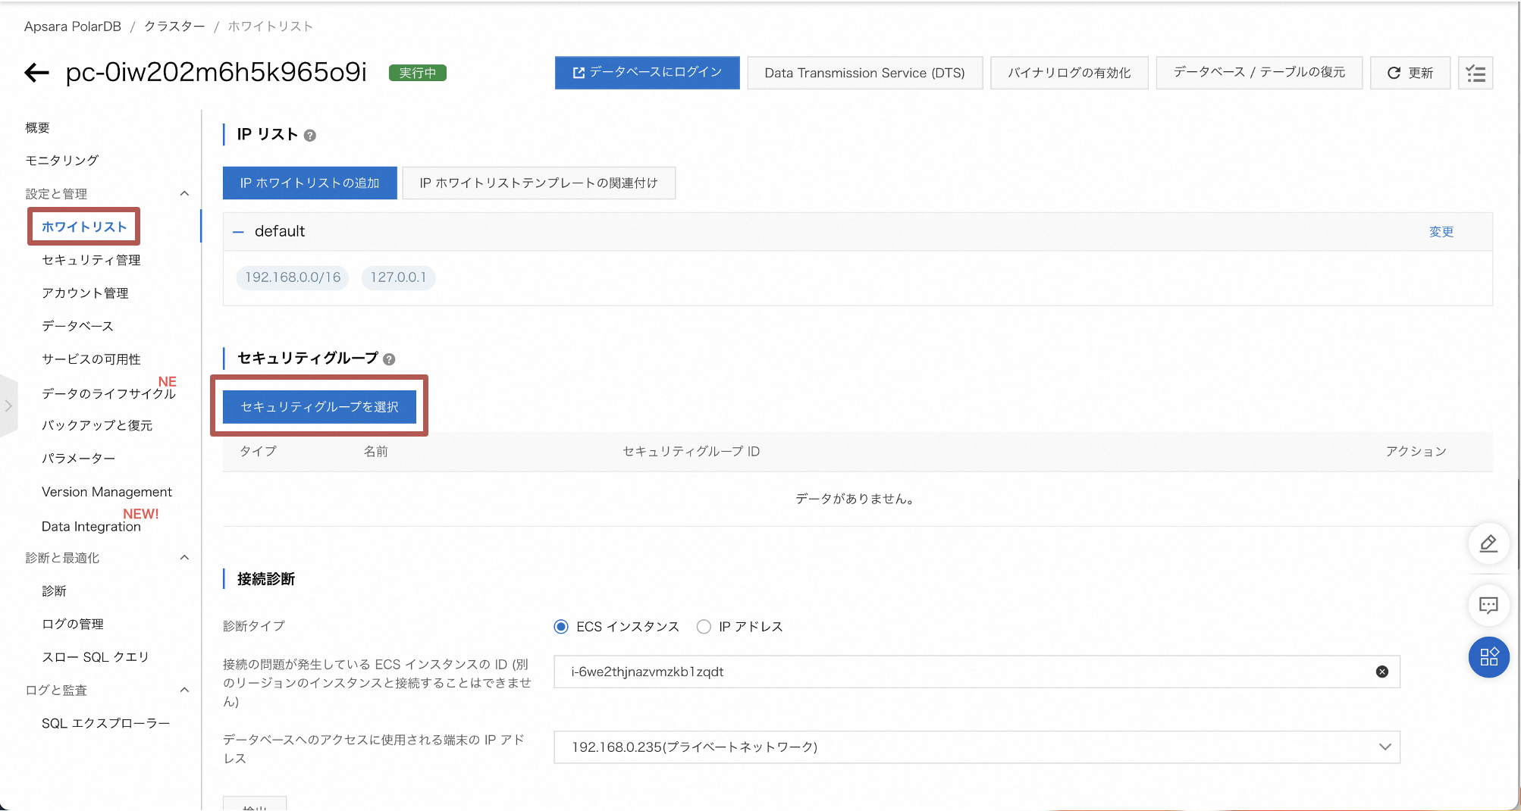The height and width of the screenshot is (811, 1521).
Task: Select the ECS インスタンス radio button
Action: point(561,627)
